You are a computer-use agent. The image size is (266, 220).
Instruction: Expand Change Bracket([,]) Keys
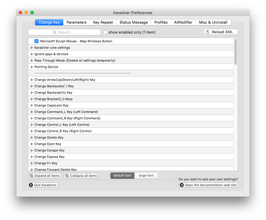pos(32,99)
